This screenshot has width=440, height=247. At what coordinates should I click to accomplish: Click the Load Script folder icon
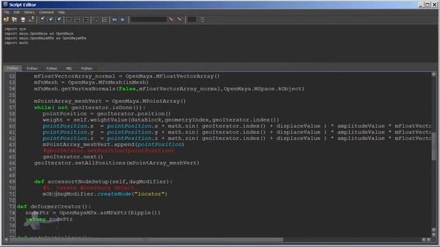click(x=6, y=20)
